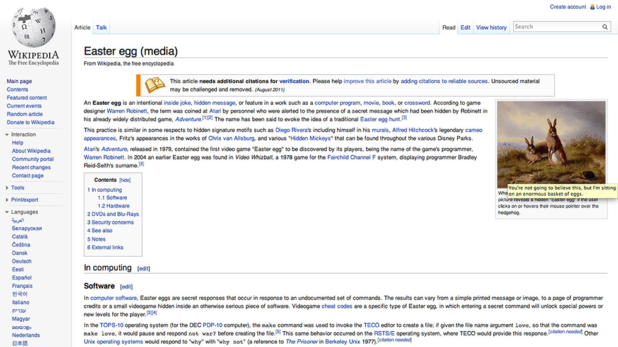Edit the Software section
The width and height of the screenshot is (618, 347).
click(x=128, y=287)
